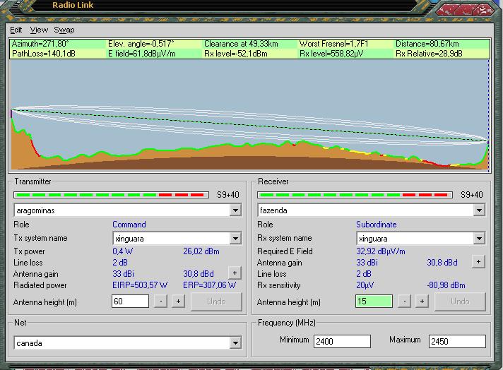
Task: Expand the receiver unit dropdown showing fazenda
Action: pyautogui.click(x=479, y=210)
